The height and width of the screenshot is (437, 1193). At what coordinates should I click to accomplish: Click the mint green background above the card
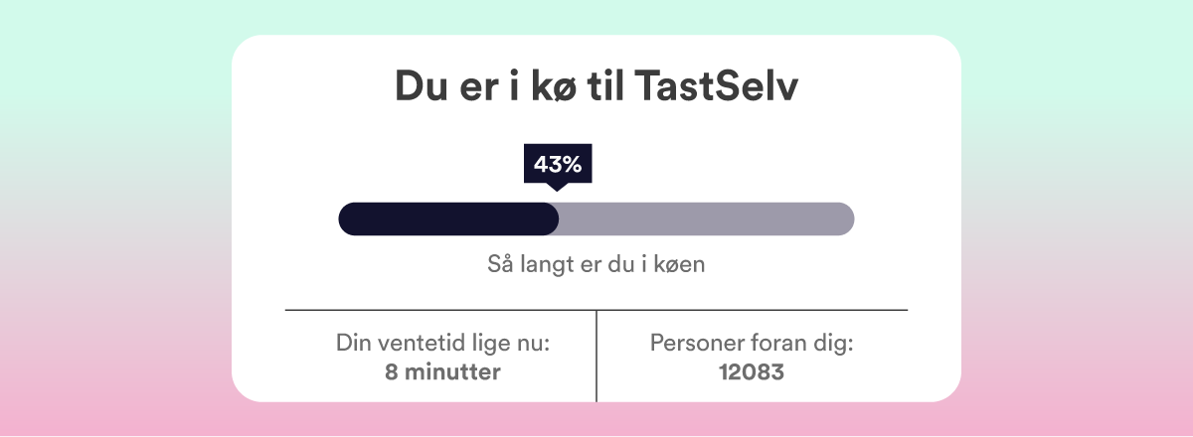[596, 17]
